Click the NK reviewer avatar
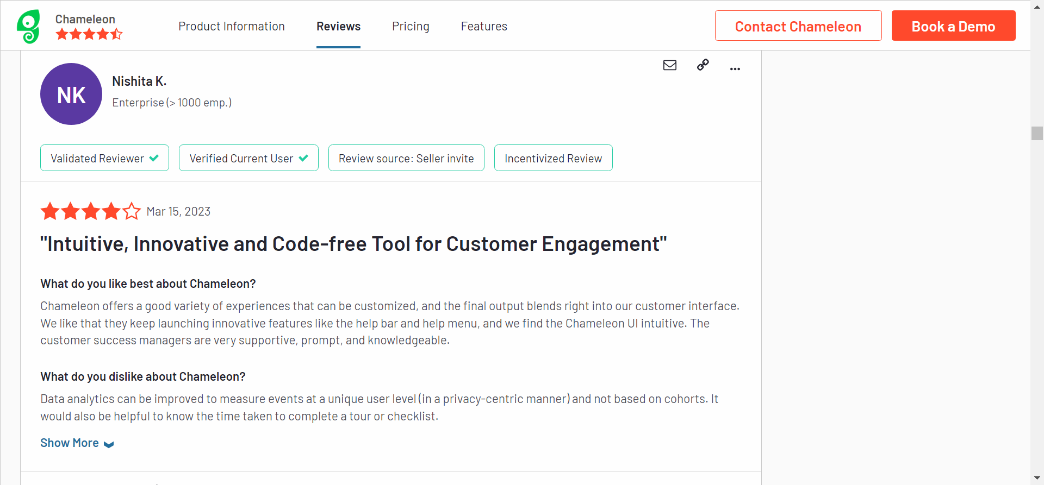This screenshot has height=485, width=1044. [71, 94]
